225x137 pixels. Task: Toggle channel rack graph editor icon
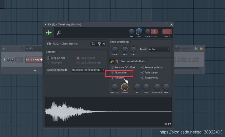click(196, 48)
